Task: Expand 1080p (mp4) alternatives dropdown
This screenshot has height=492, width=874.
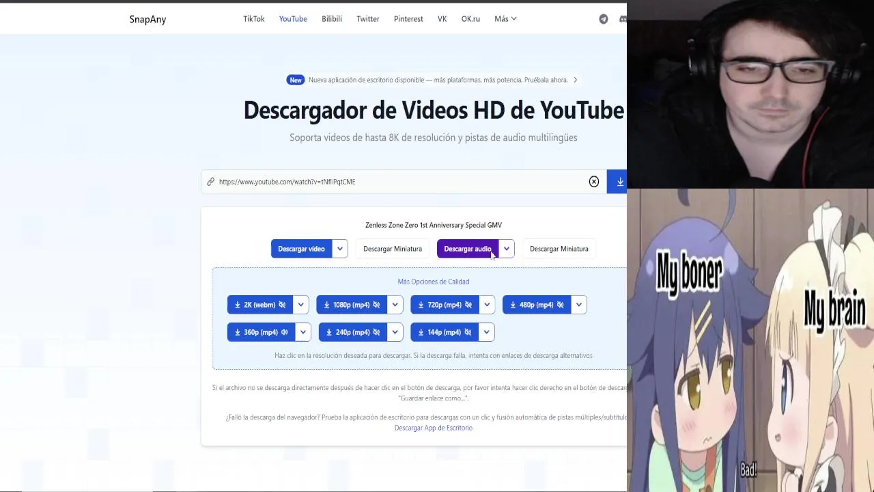Action: 395,305
